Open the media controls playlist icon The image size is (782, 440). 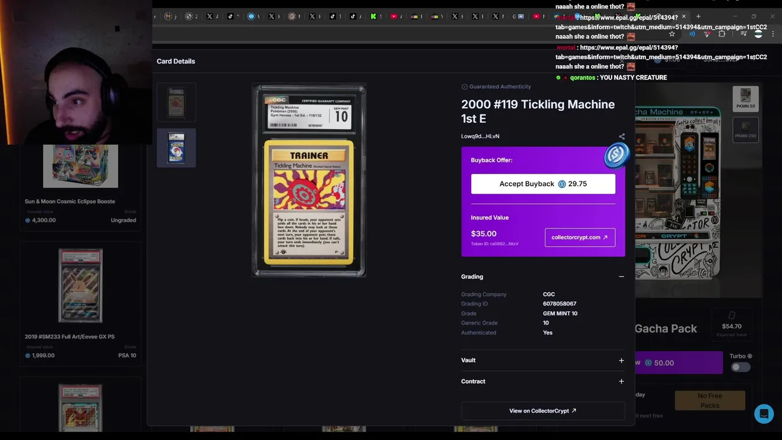(x=744, y=34)
